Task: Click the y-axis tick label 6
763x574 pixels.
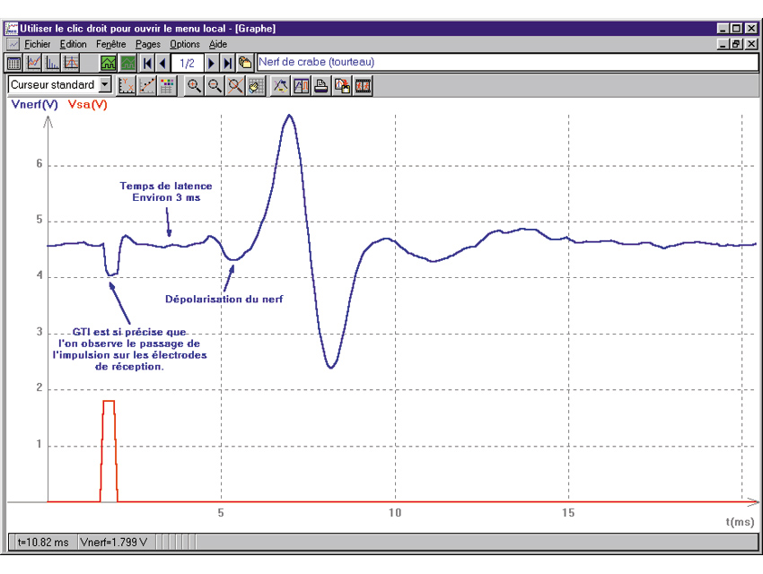Action: (x=39, y=164)
